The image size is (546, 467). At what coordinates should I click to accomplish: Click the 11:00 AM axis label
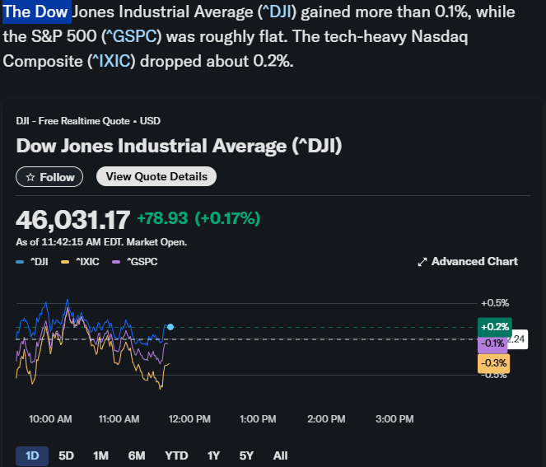coord(119,419)
